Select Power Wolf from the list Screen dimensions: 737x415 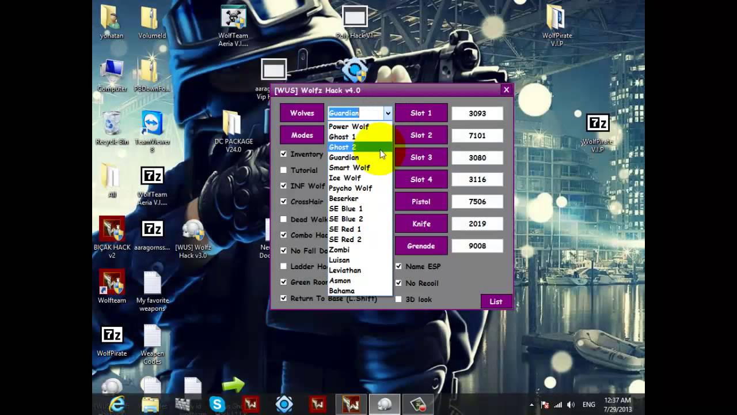[360, 126]
